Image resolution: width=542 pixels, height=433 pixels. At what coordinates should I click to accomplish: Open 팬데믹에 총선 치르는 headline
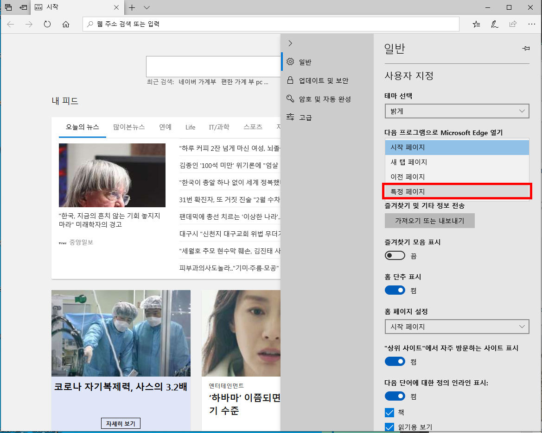tap(230, 216)
